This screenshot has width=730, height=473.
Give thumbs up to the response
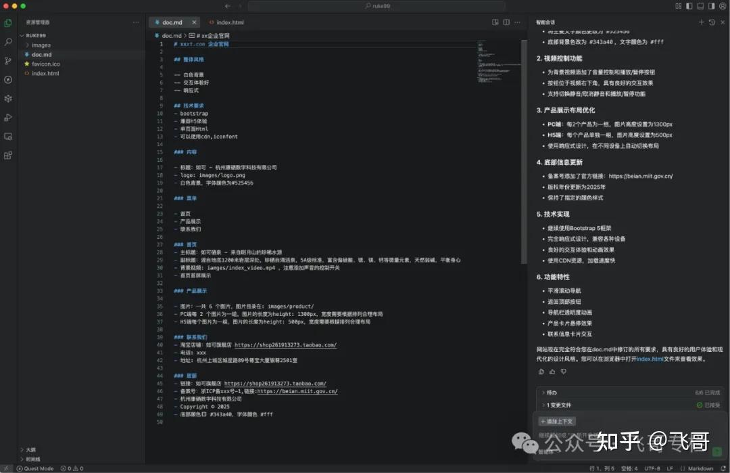(x=552, y=372)
